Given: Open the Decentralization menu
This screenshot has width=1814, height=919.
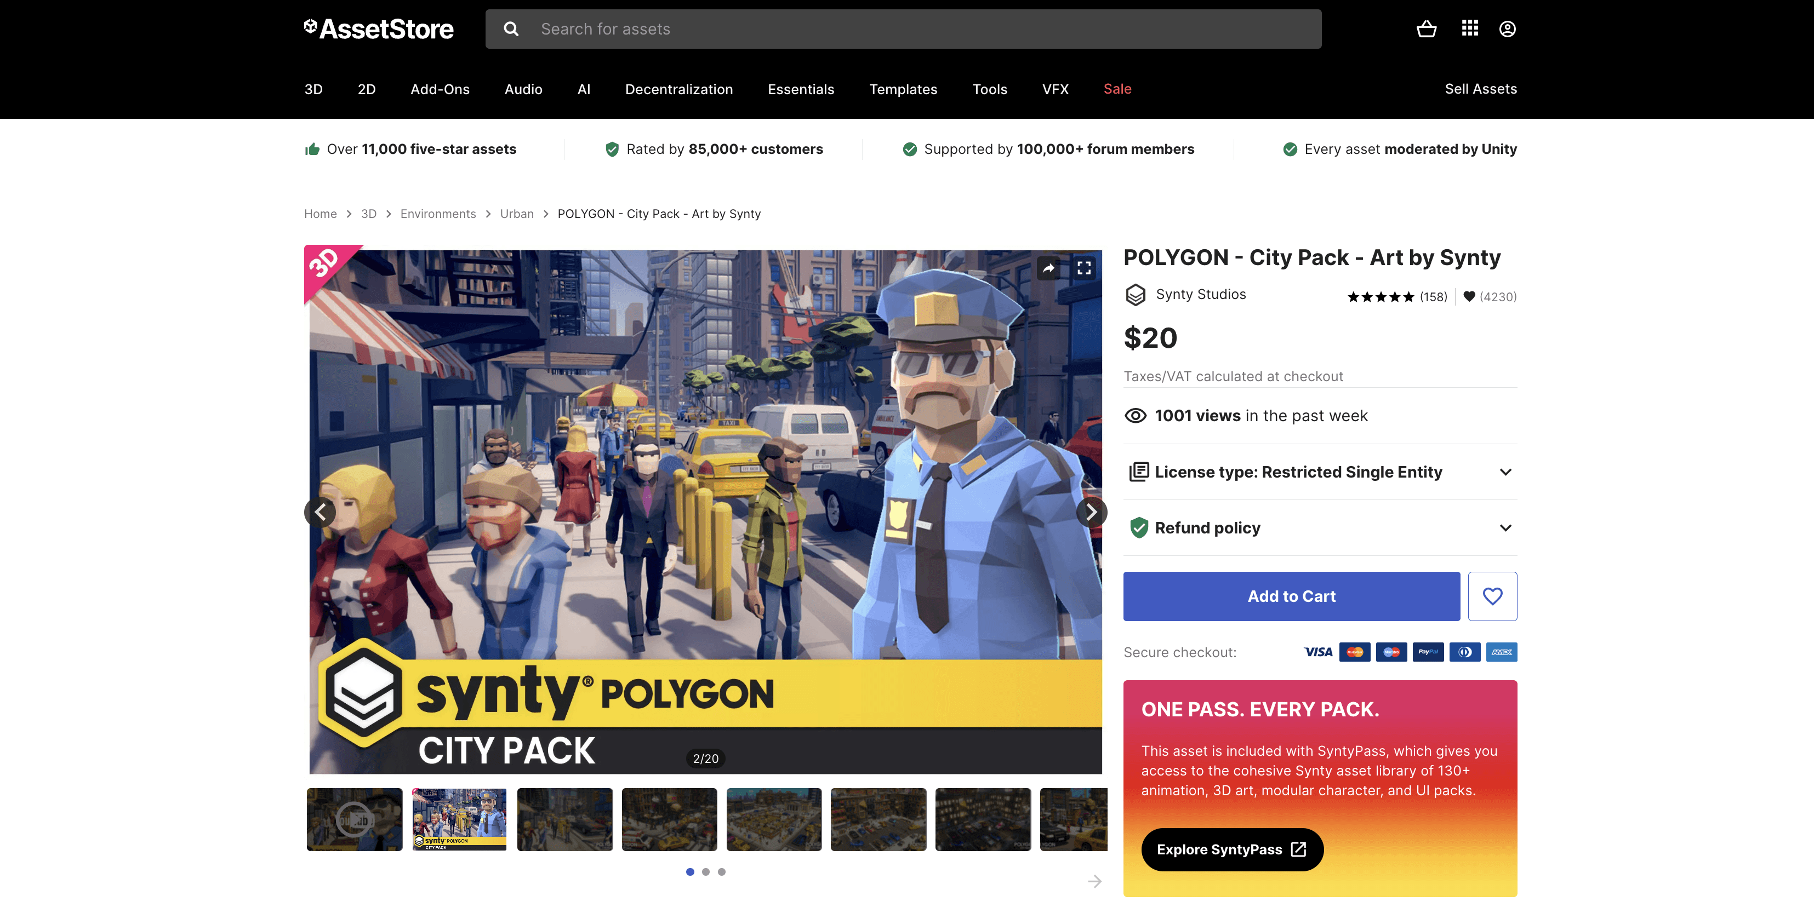Looking at the screenshot, I should (679, 89).
